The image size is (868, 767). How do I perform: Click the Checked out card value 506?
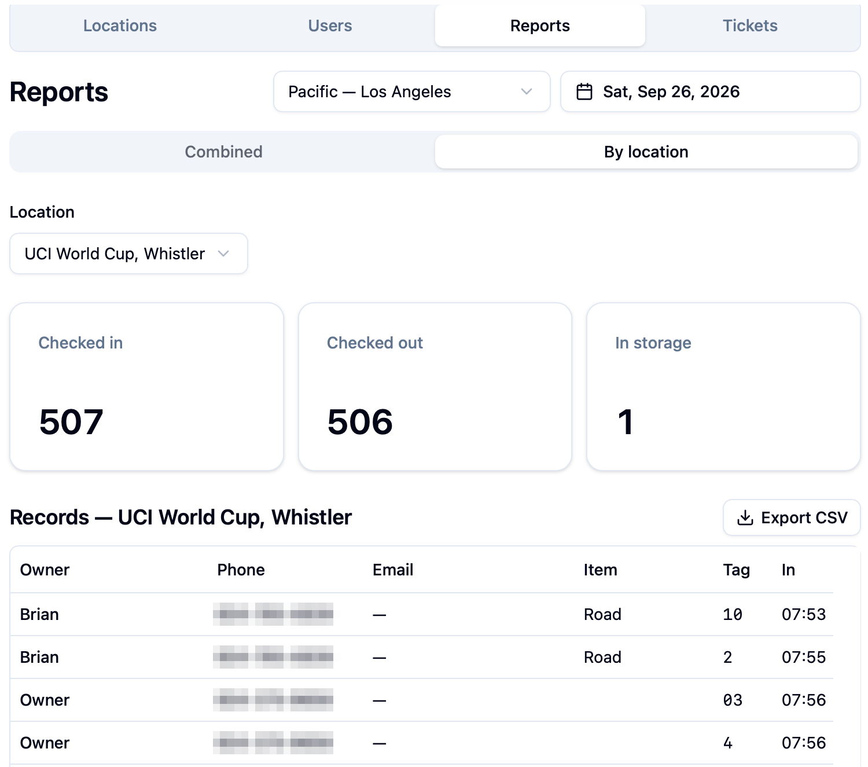pos(360,421)
